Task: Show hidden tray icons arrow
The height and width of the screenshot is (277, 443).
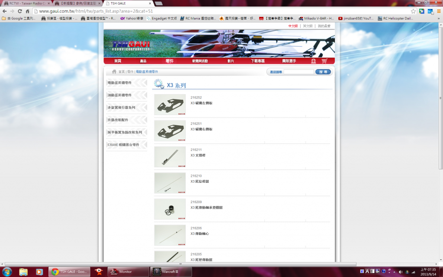Action: [x=395, y=272]
